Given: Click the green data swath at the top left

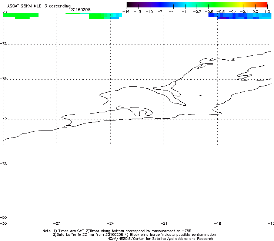Looking at the screenshot, I should [21, 16].
